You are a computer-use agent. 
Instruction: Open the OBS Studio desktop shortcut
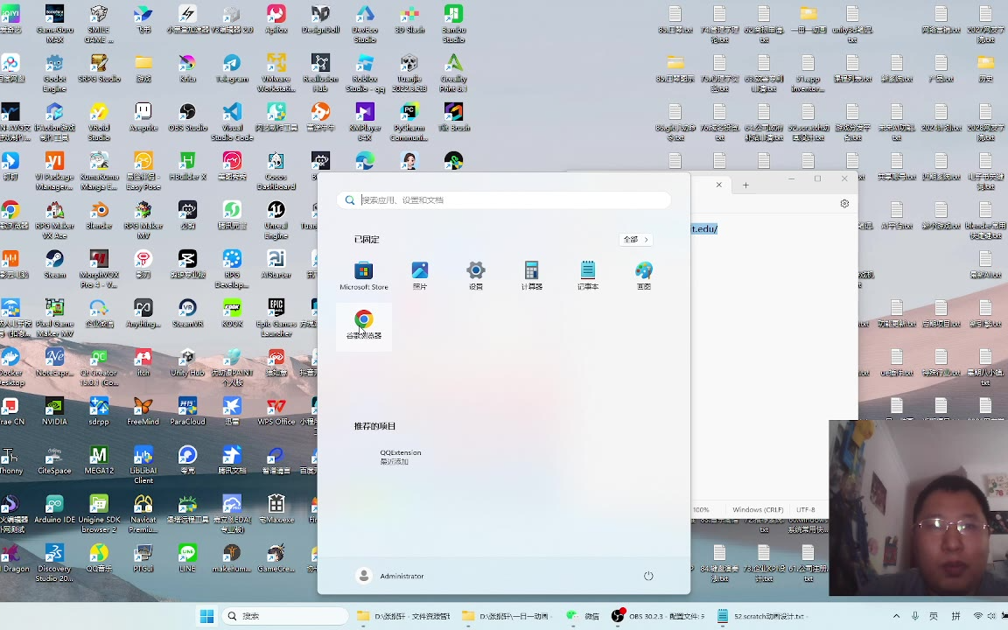[188, 117]
